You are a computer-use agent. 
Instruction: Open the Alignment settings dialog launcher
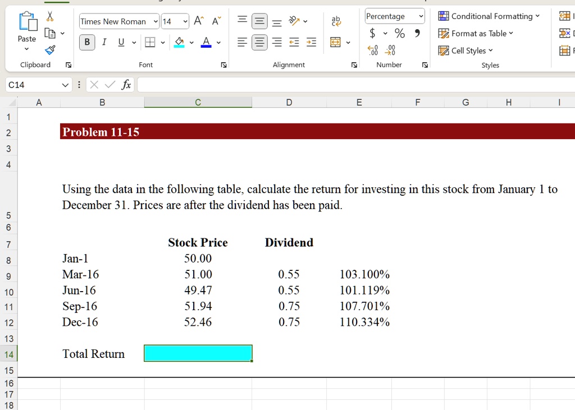(x=354, y=65)
